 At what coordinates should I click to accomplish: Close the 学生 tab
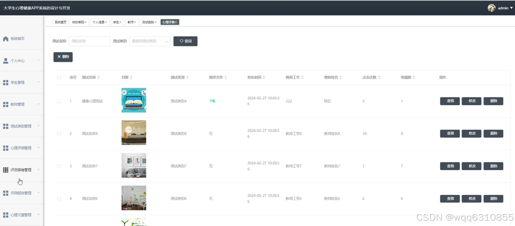pos(120,22)
